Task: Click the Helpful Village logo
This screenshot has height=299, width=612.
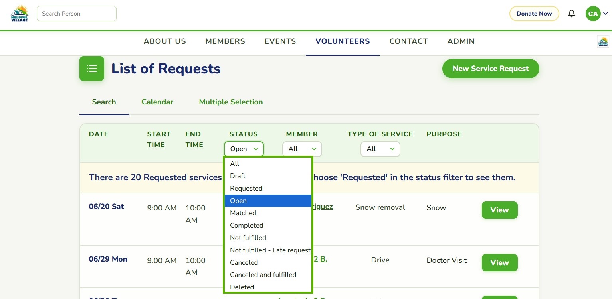Action: (19, 14)
